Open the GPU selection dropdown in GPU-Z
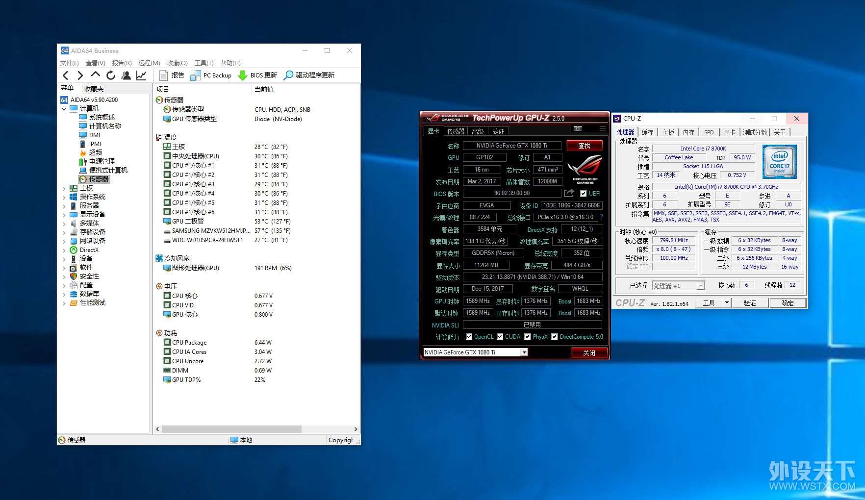Image resolution: width=865 pixels, height=500 pixels. 524,352
